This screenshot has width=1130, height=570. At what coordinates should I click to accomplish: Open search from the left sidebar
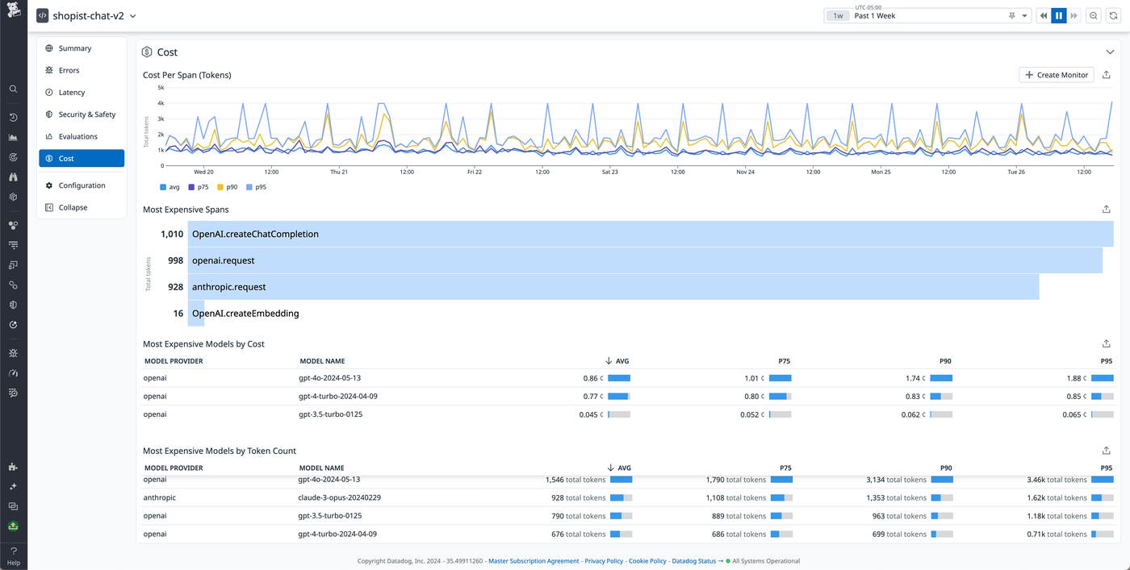[12, 89]
